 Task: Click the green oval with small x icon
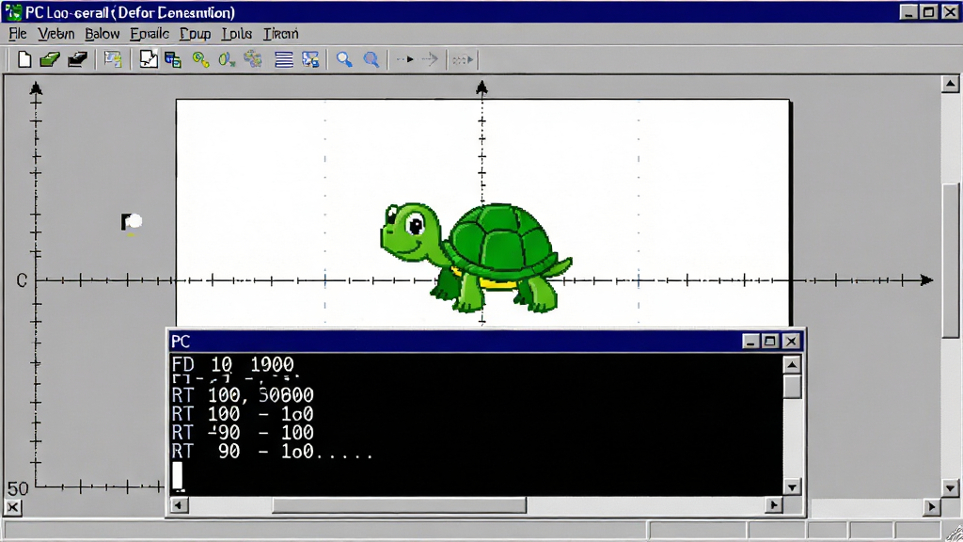tap(227, 59)
